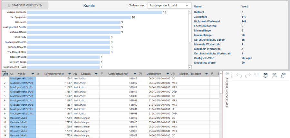Collapse the Änderungsverlauf panel with the circle arrow
The height and width of the screenshot is (138, 290).
[x=227, y=74]
